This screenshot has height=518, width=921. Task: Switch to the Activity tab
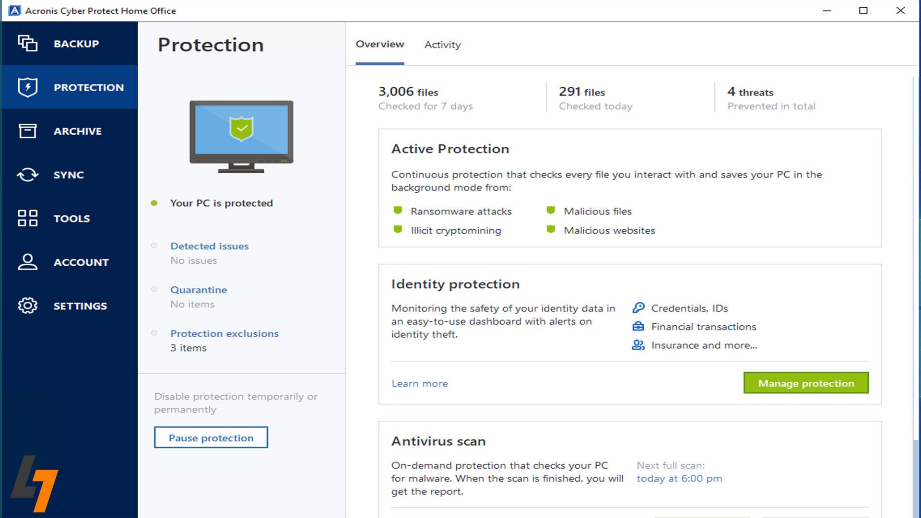[x=442, y=45]
